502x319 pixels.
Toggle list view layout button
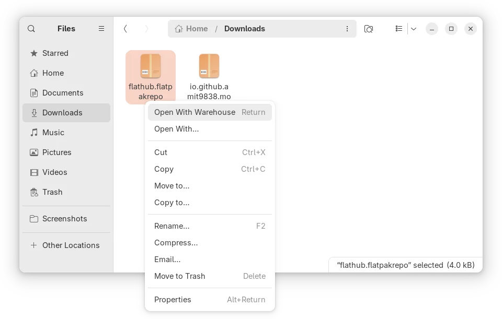coord(399,29)
